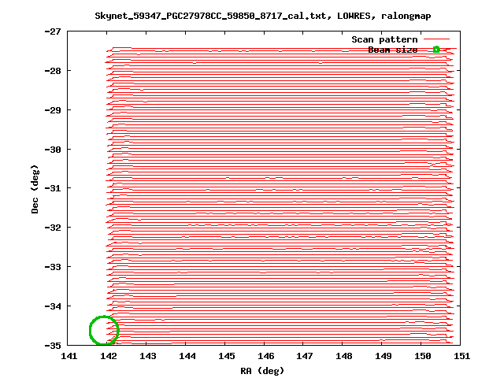Click the -30 Dec tick label
504x378 pixels.
(x=53, y=150)
